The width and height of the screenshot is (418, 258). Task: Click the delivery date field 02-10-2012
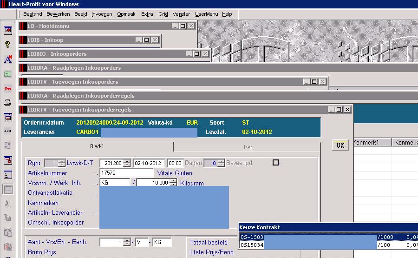click(149, 163)
